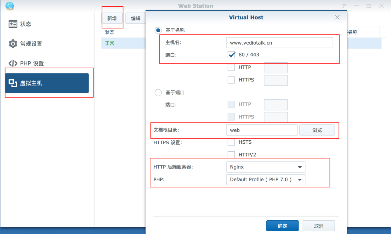Image resolution: width=391 pixels, height=234 pixels.
Task: Click the 新增 button to add
Action: click(x=112, y=18)
